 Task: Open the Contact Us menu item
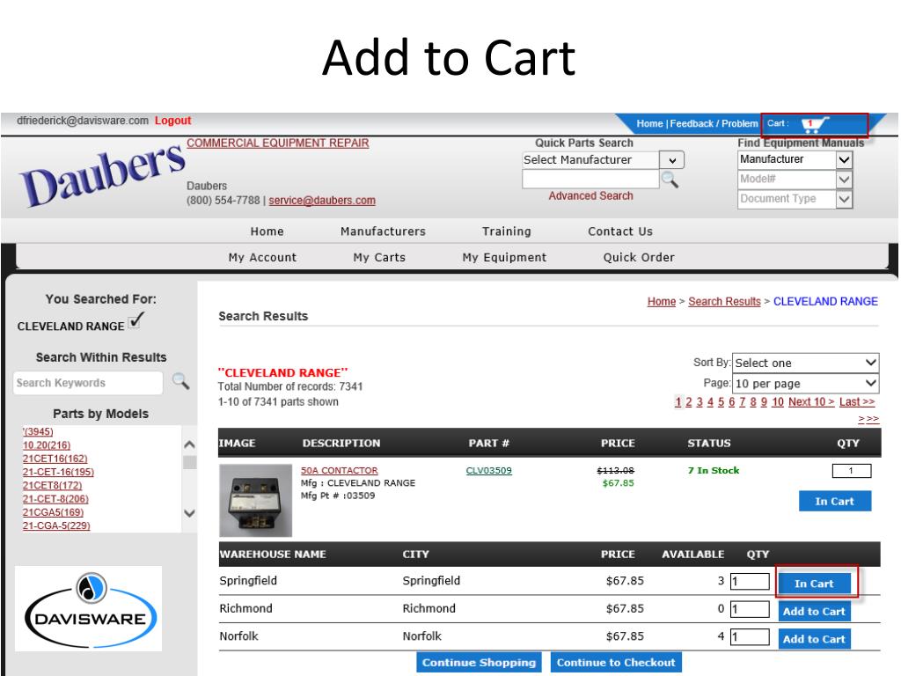(x=620, y=231)
